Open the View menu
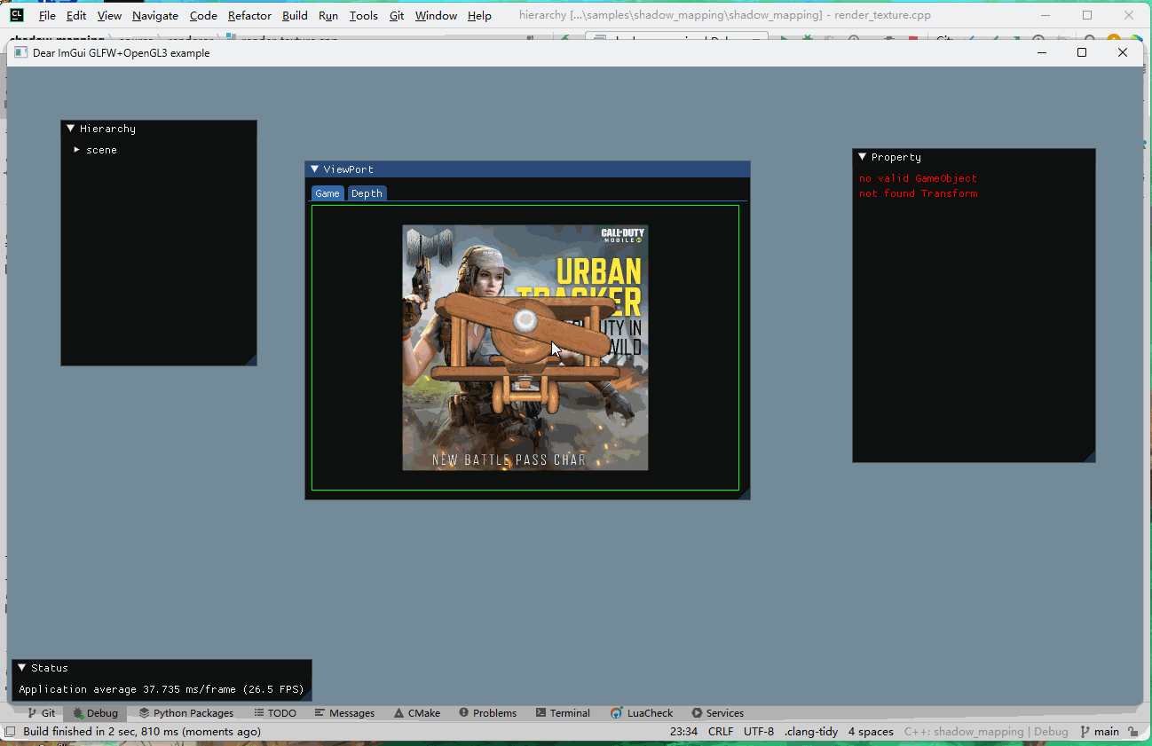Image resolution: width=1152 pixels, height=746 pixels. pyautogui.click(x=109, y=16)
